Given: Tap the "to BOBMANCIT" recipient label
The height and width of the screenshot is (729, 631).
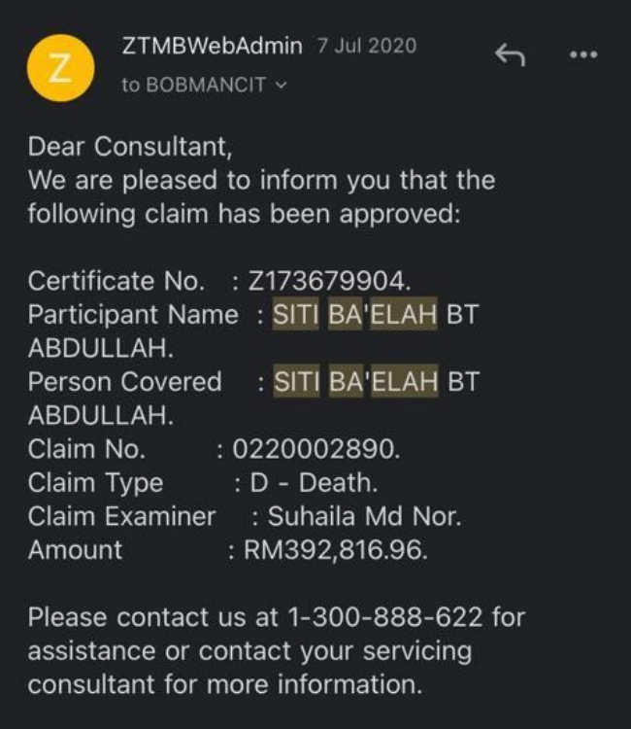Looking at the screenshot, I should click(193, 86).
